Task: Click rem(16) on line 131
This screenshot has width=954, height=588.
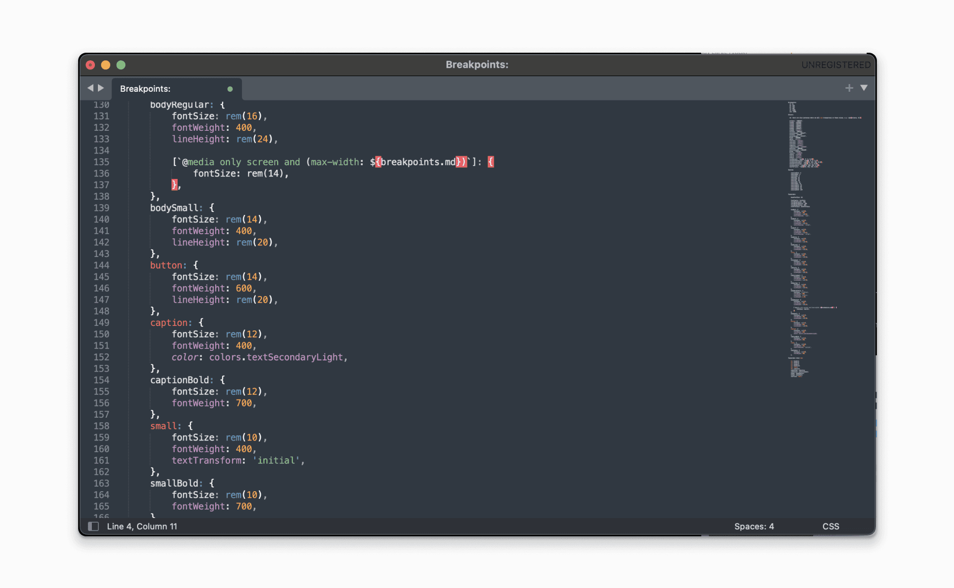Action: point(244,116)
